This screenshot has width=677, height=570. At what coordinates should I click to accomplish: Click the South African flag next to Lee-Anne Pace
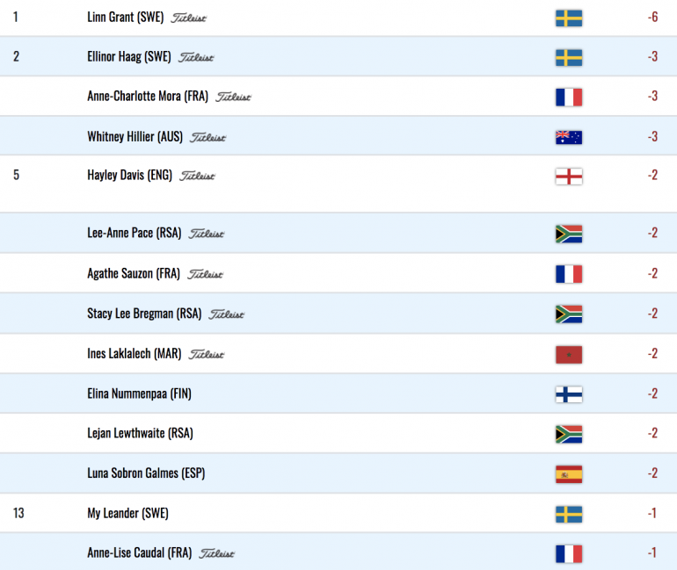569,234
